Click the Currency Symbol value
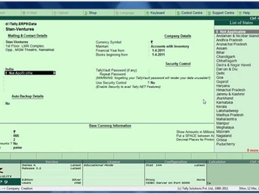 point(152,42)
